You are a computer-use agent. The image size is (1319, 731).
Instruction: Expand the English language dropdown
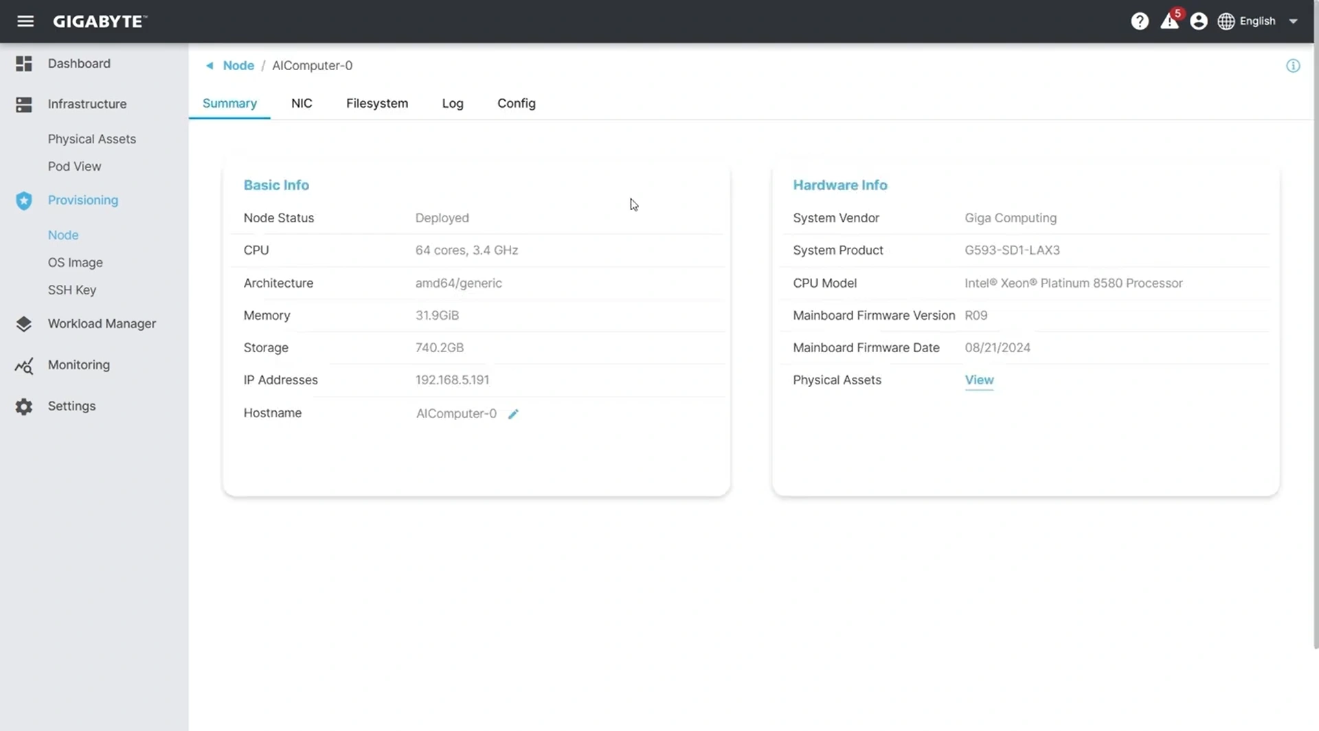pos(1294,21)
